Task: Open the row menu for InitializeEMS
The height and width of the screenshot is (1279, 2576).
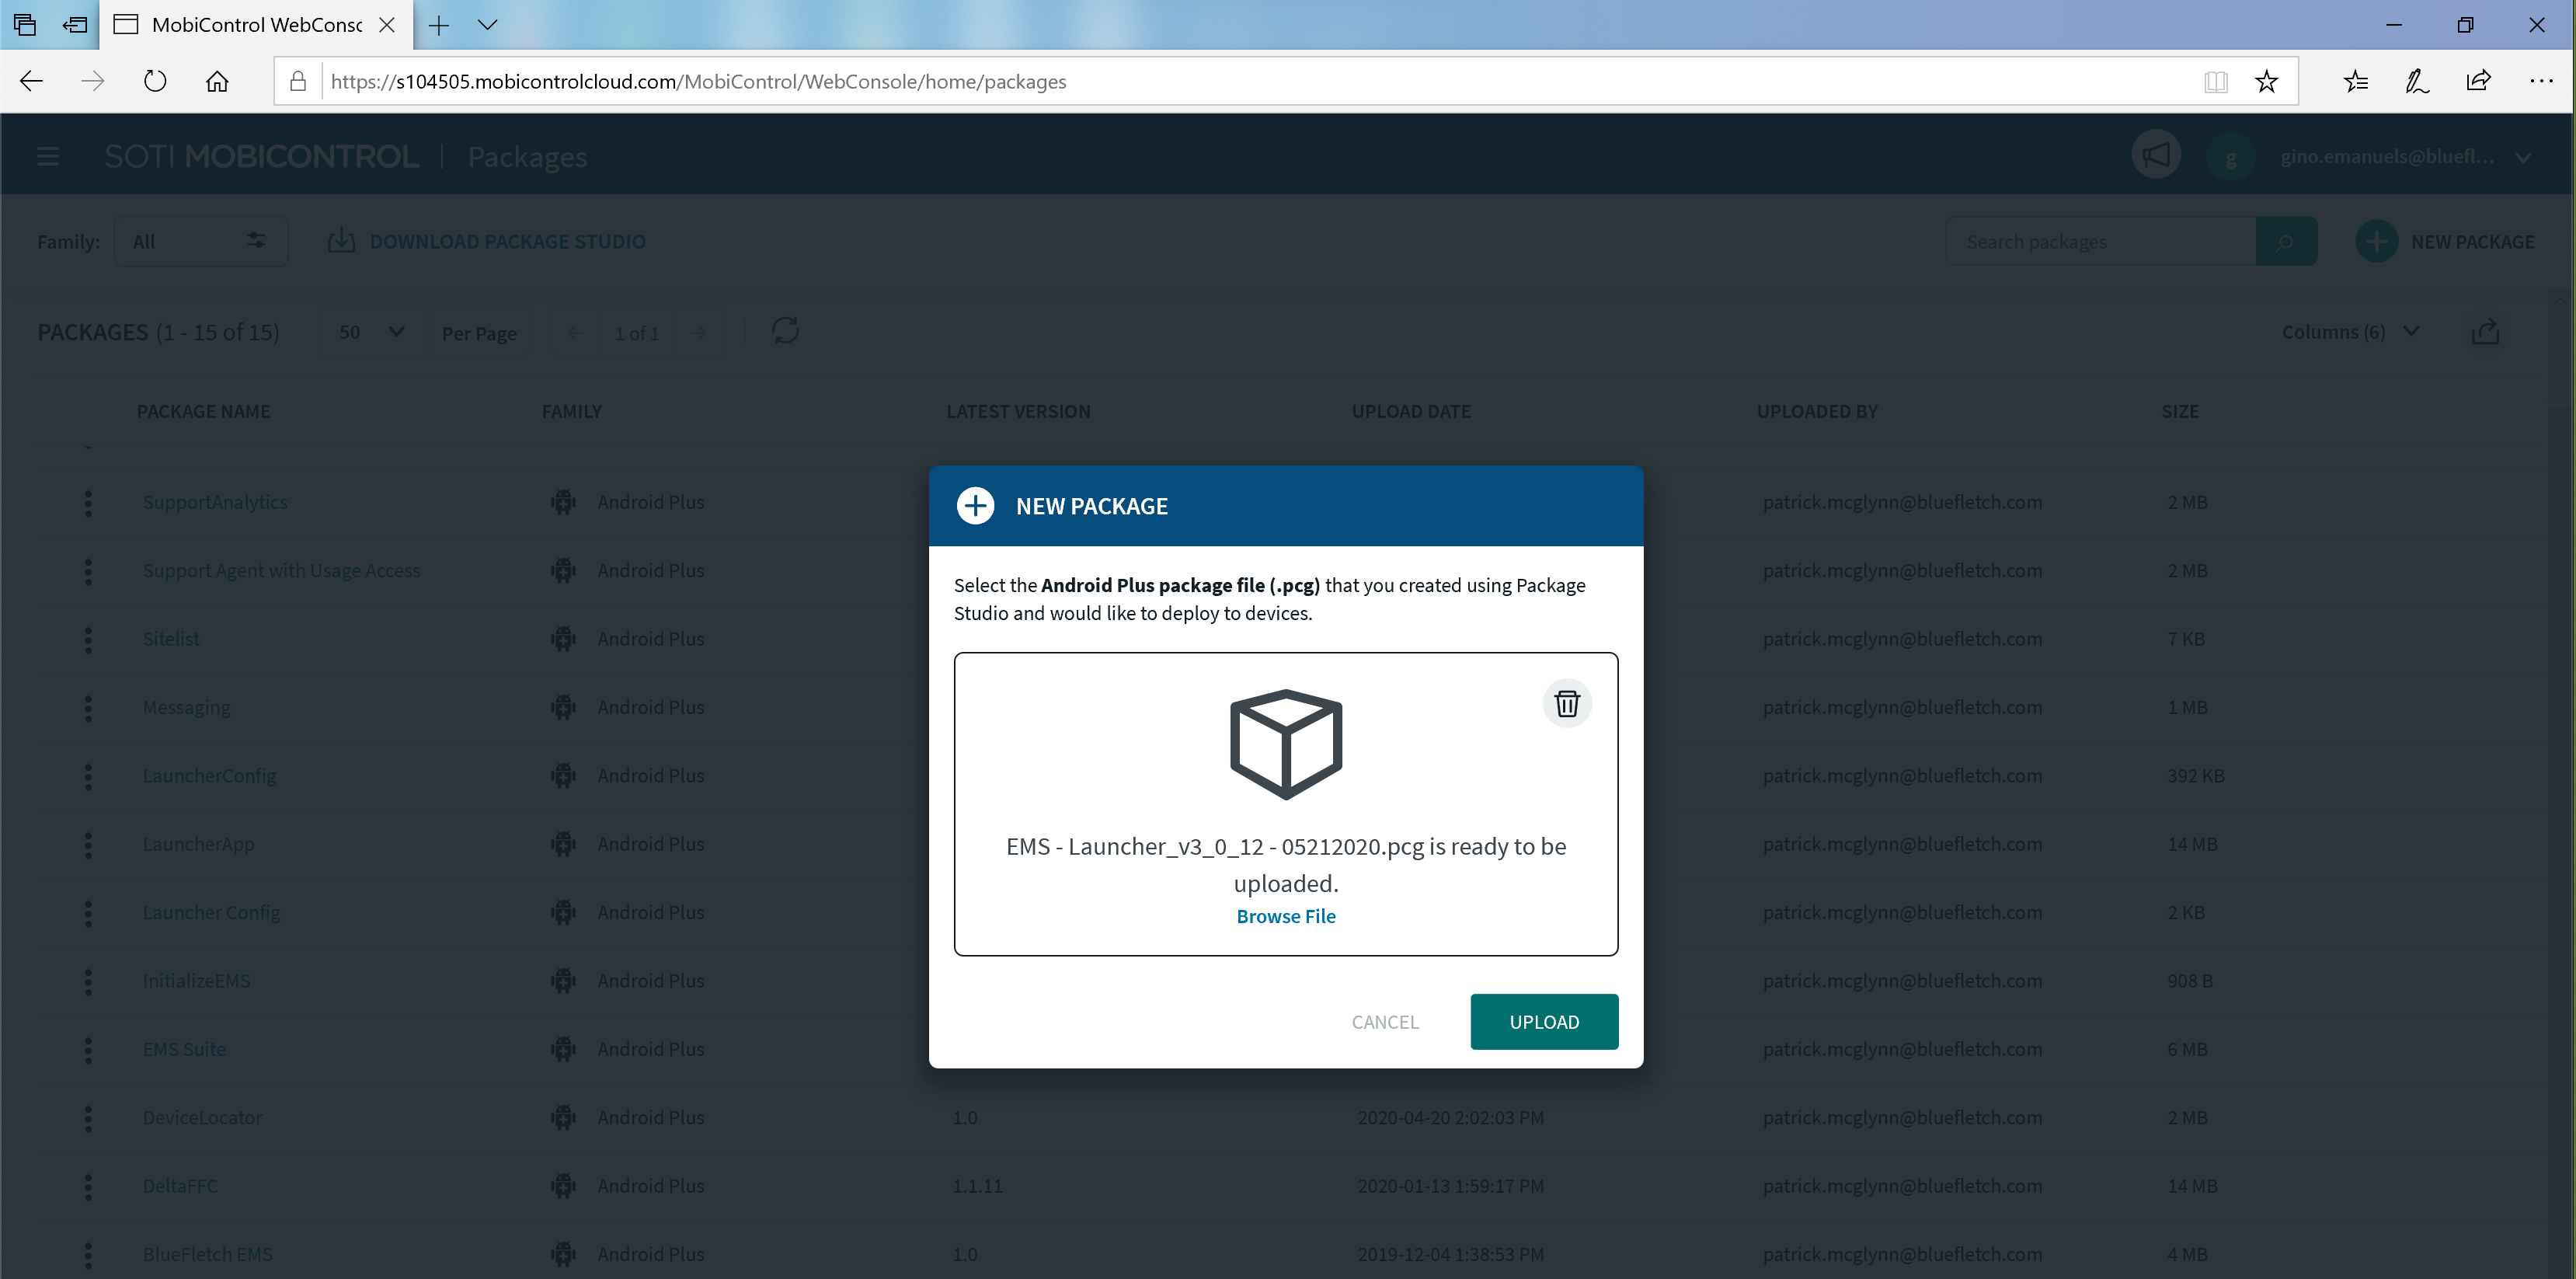Action: 88,982
